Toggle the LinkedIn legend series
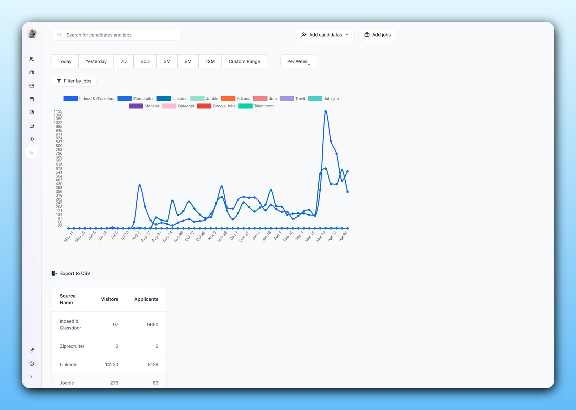This screenshot has height=410, width=576. pyautogui.click(x=172, y=99)
